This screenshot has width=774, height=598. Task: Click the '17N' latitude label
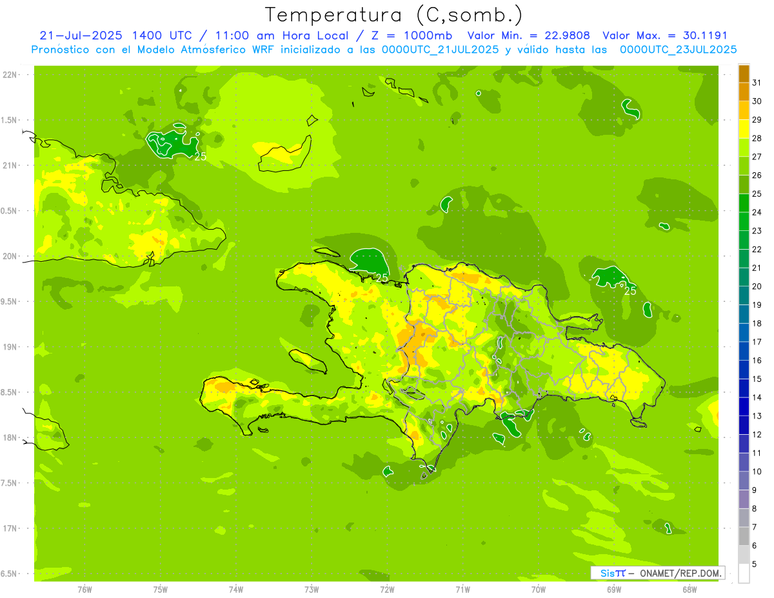[x=10, y=528]
